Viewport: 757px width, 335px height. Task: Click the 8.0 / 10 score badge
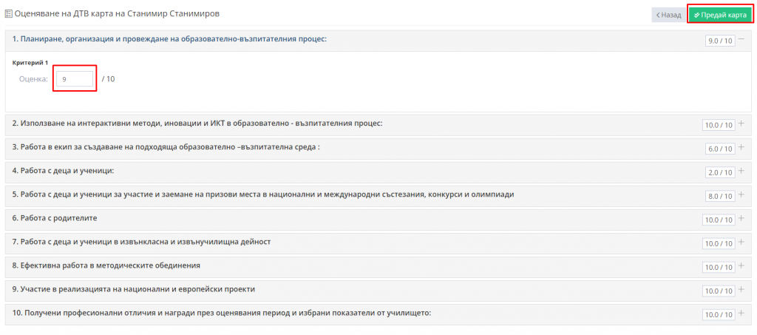coord(720,195)
